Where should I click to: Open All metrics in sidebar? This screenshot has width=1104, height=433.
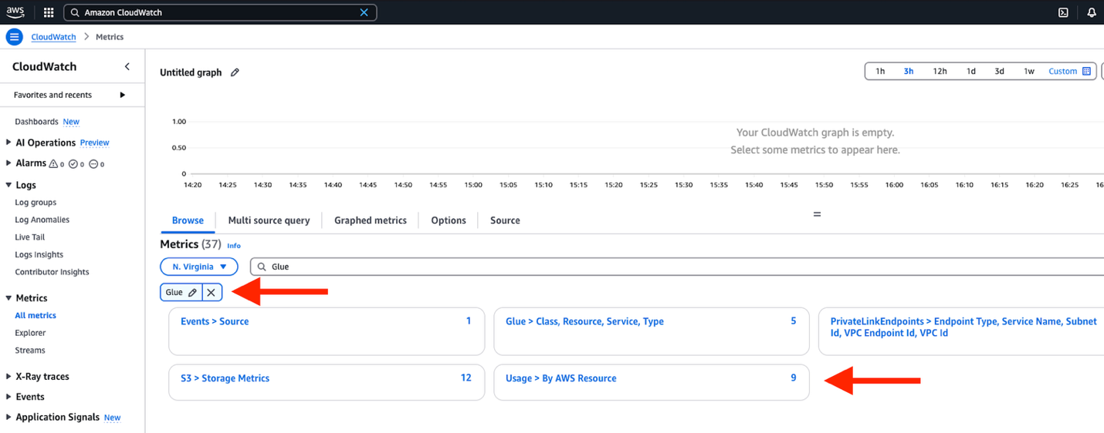36,316
